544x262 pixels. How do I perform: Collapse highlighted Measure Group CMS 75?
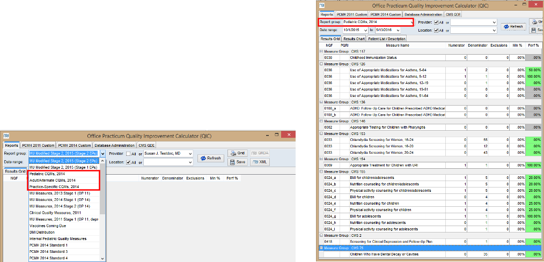point(321,248)
